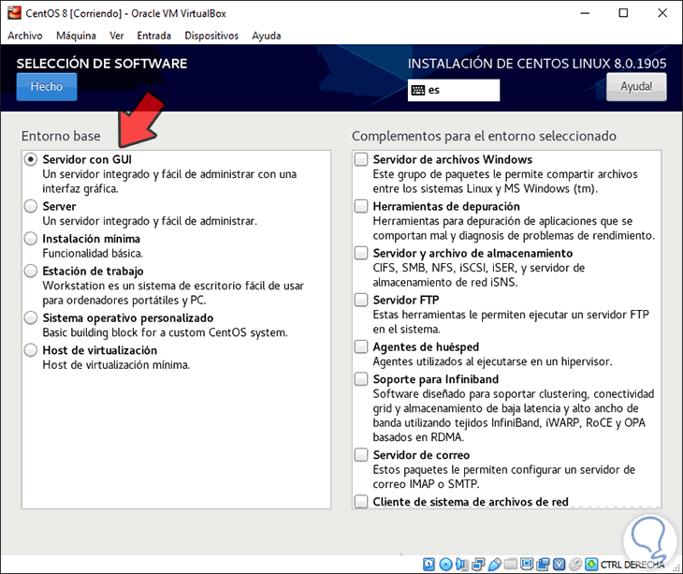Screen dimensions: 683x574
Task: Open the Dispositivos menu
Action: tap(211, 36)
